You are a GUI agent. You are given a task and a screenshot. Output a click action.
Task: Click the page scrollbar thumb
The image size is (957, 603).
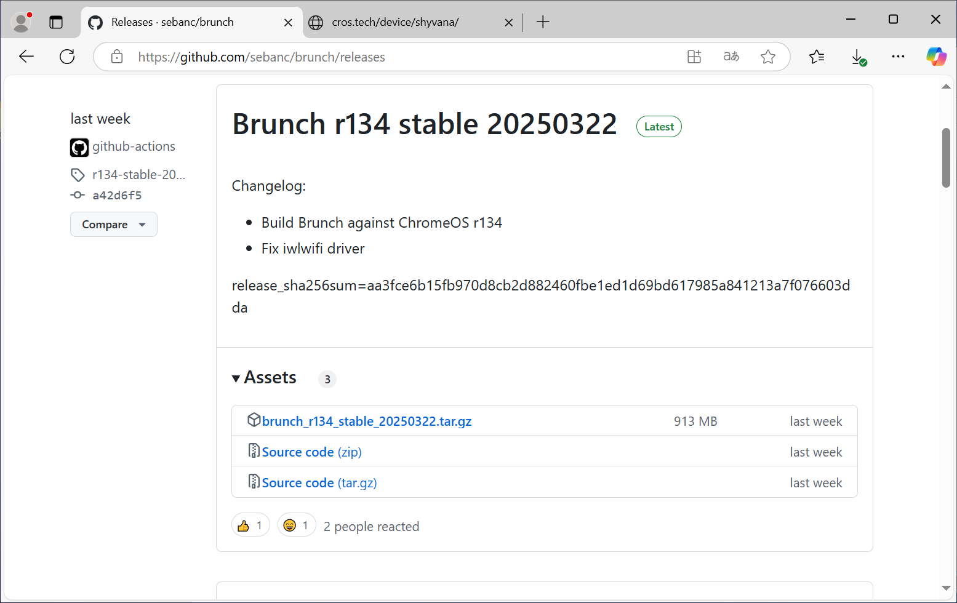click(947, 158)
